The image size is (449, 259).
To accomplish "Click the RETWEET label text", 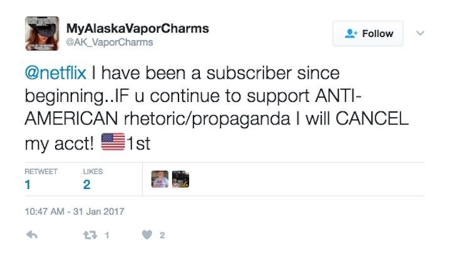I will [41, 171].
